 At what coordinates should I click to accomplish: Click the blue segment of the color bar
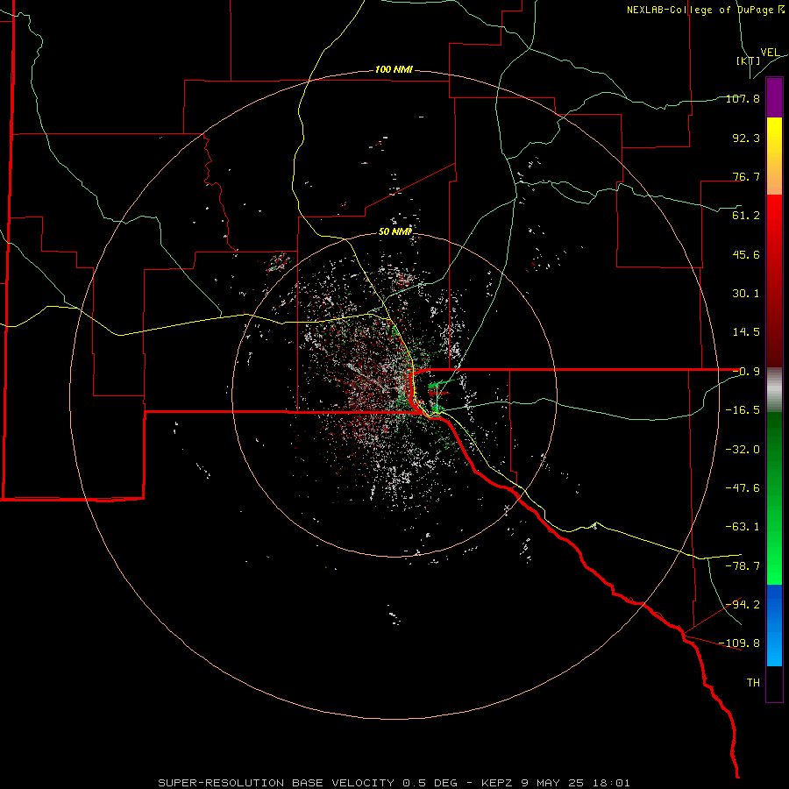(x=774, y=625)
